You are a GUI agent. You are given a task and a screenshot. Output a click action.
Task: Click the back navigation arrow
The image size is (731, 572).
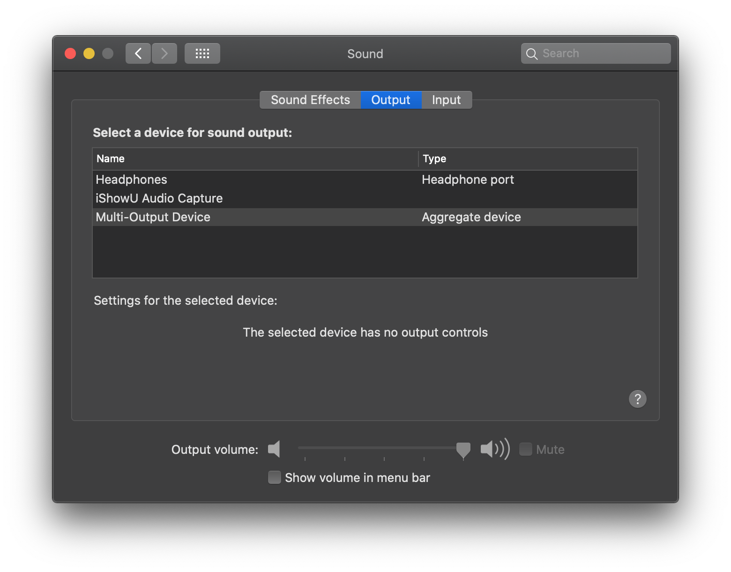click(x=138, y=53)
